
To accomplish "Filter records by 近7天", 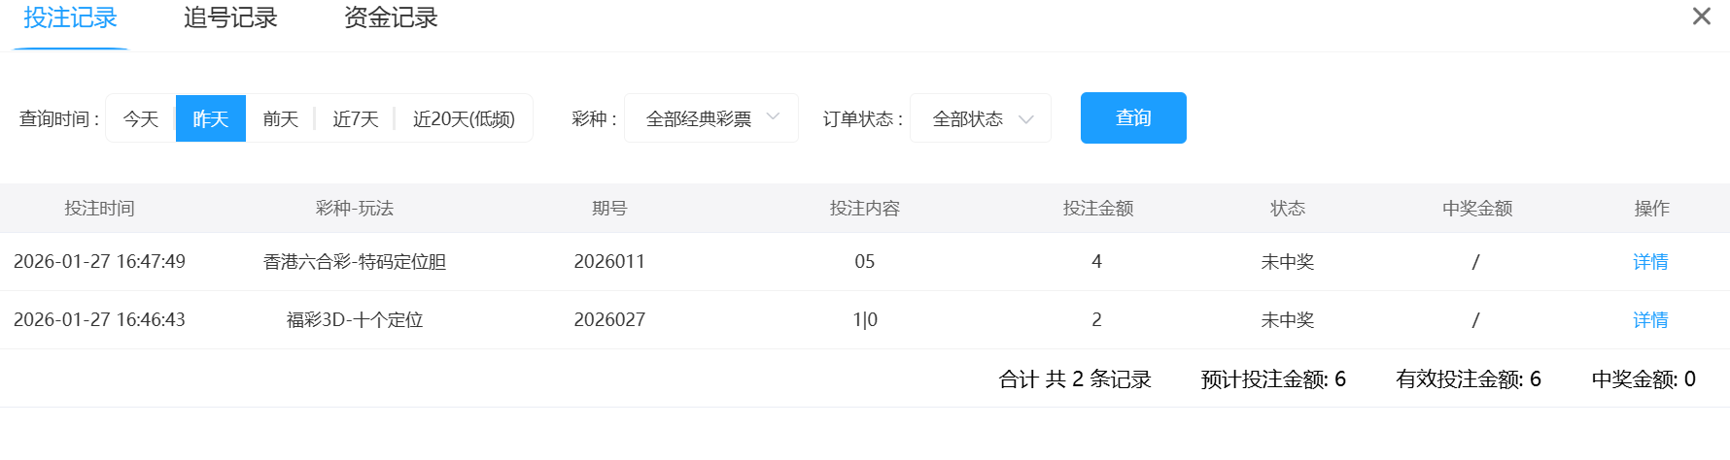I will click(x=356, y=118).
